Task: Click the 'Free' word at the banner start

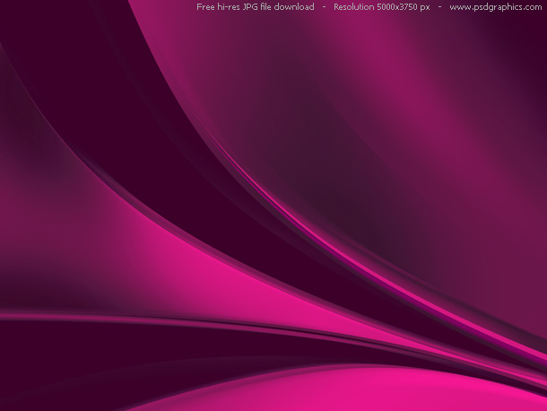Action: (x=205, y=7)
